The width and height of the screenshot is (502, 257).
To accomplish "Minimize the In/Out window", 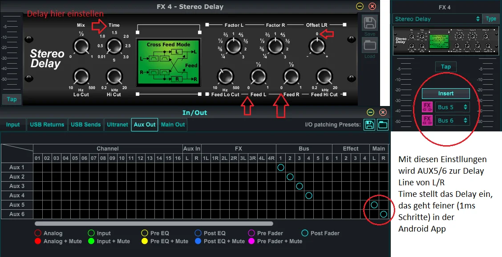I will point(370,112).
